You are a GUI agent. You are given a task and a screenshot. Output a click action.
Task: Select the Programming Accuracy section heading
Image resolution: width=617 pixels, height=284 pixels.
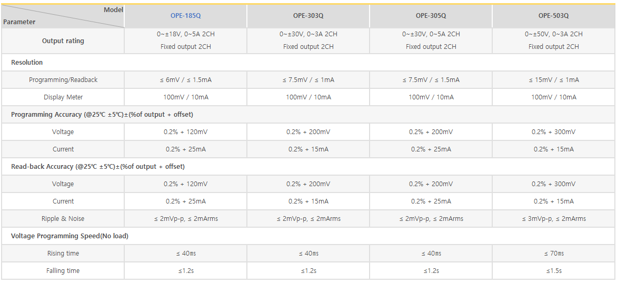click(x=102, y=115)
